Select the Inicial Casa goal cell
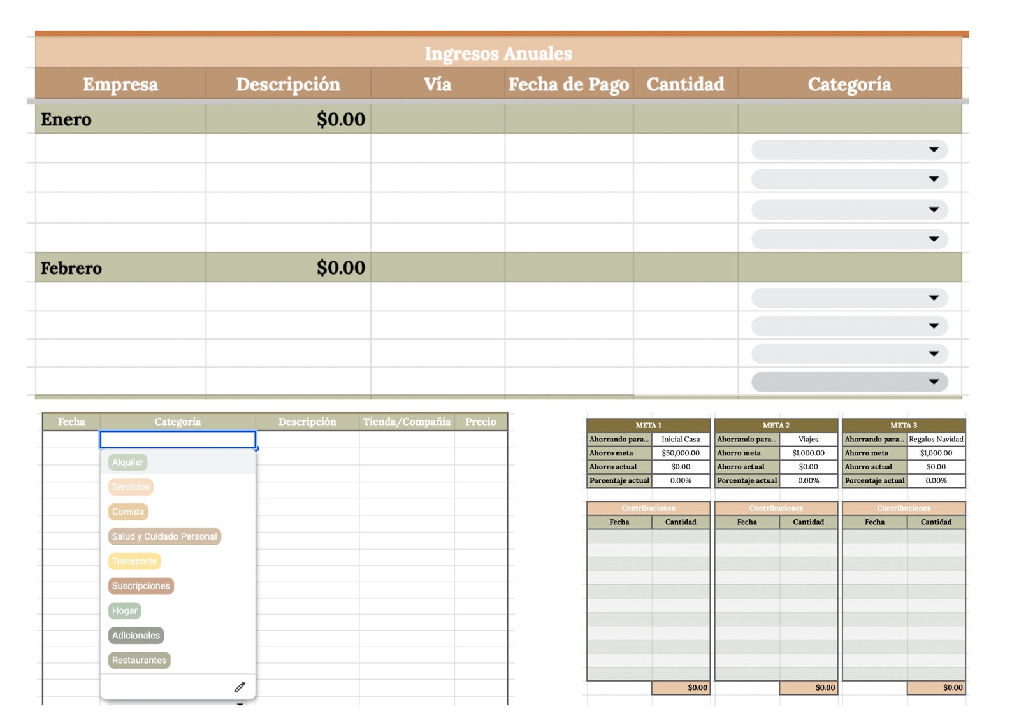The width and height of the screenshot is (1012, 723). 681,440
